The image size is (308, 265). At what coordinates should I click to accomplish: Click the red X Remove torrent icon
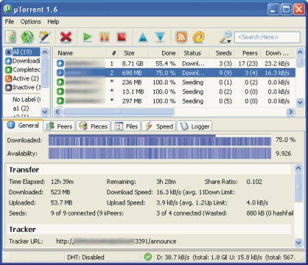pyautogui.click(x=66, y=37)
